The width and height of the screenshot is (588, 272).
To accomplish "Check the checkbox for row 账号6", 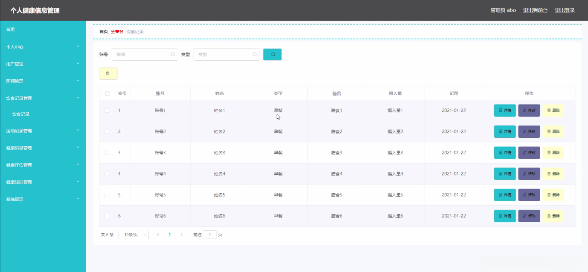I will point(107,216).
